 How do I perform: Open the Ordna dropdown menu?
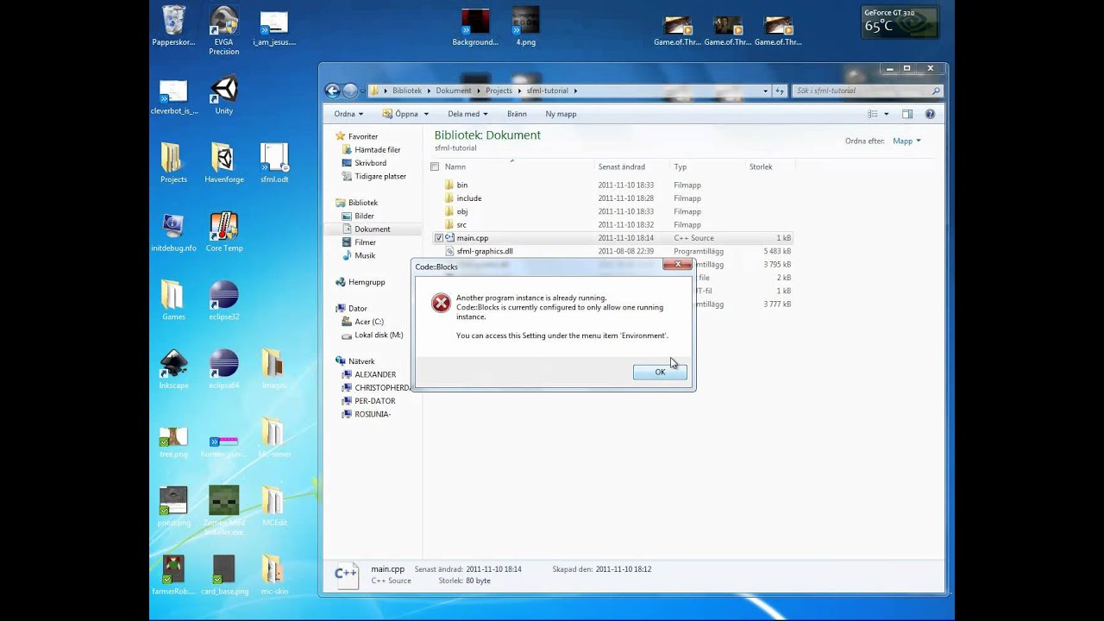(x=348, y=114)
